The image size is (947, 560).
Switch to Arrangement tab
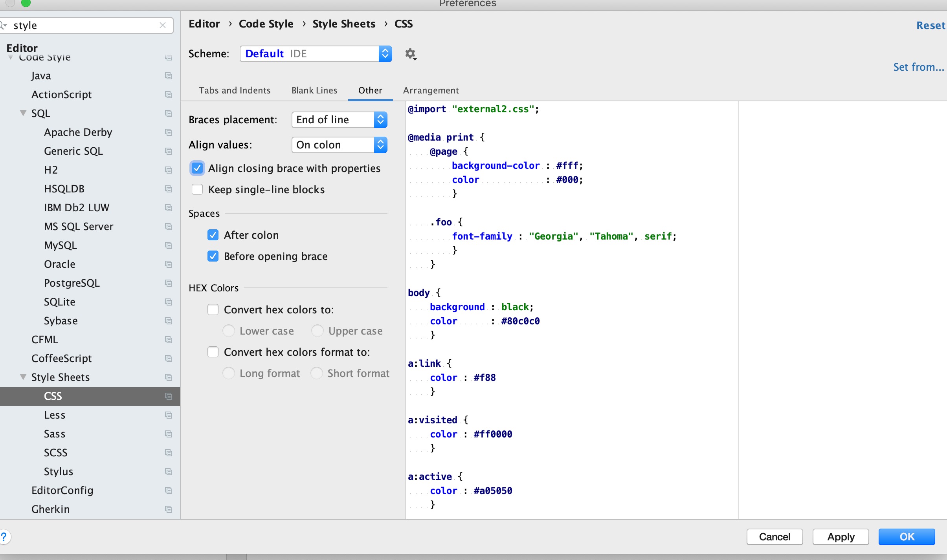[x=431, y=90]
